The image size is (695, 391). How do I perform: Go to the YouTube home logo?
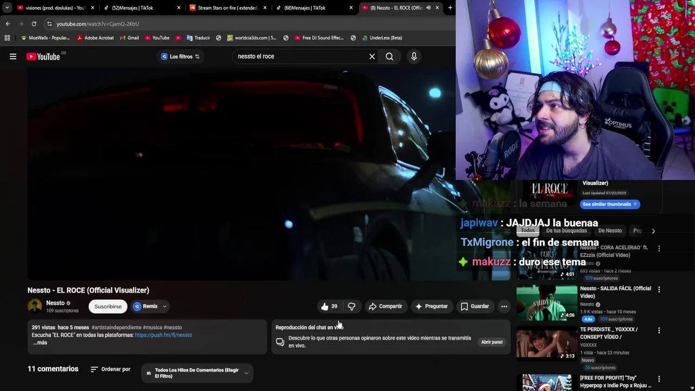pyautogui.click(x=43, y=56)
